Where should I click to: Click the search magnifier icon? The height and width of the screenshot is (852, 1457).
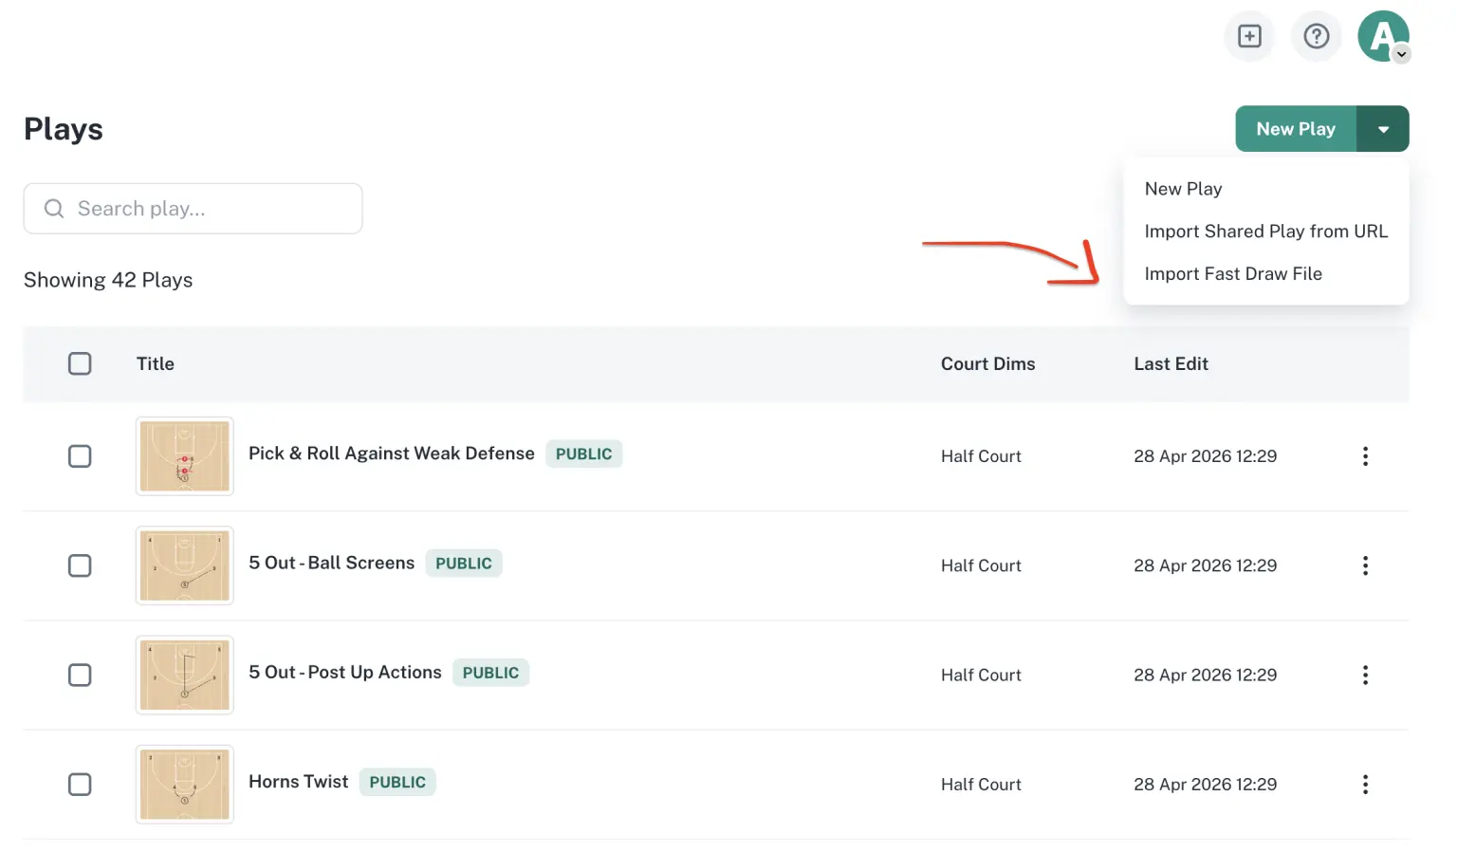tap(54, 209)
